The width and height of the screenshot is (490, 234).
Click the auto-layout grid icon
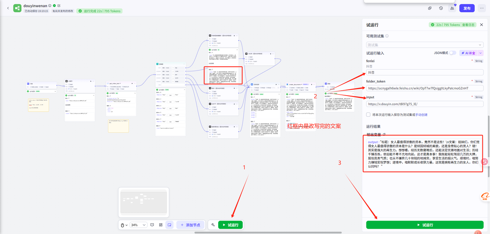point(161,225)
